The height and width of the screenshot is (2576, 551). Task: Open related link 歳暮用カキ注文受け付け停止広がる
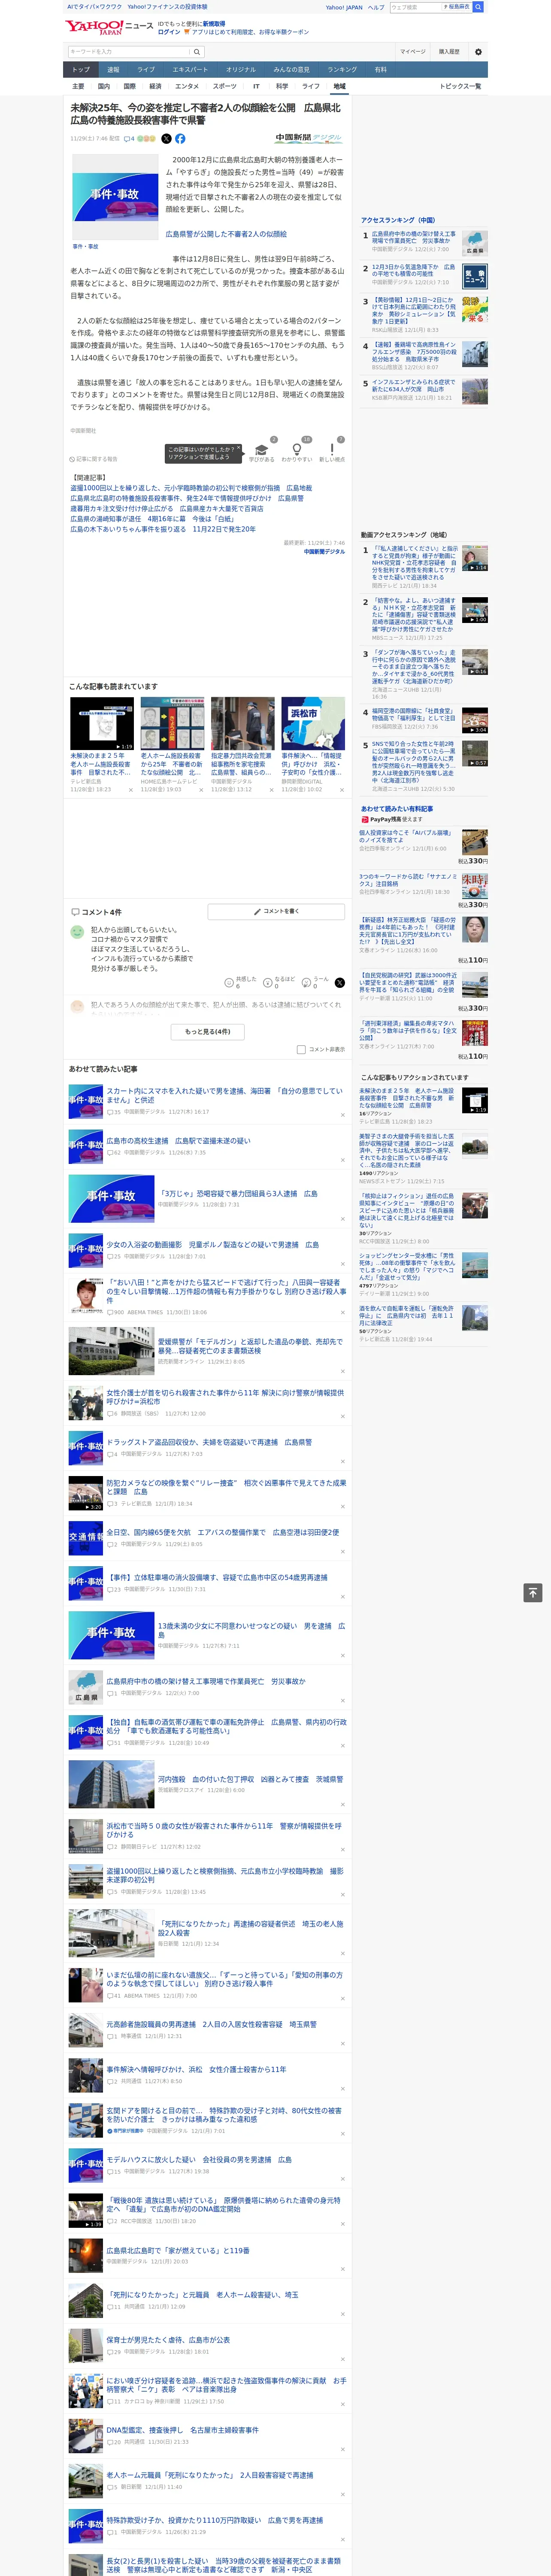pos(167,509)
